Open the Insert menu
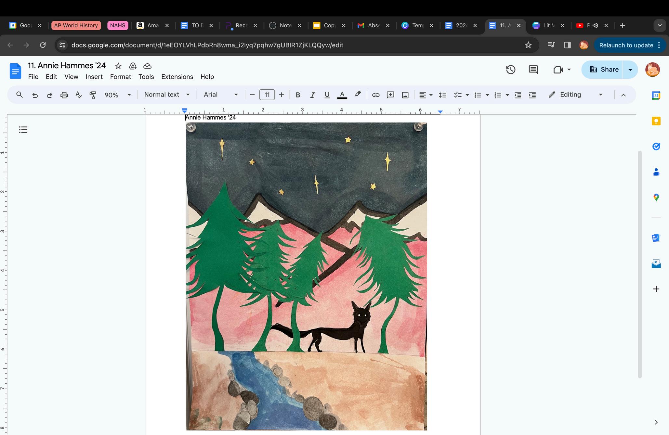 coord(94,77)
